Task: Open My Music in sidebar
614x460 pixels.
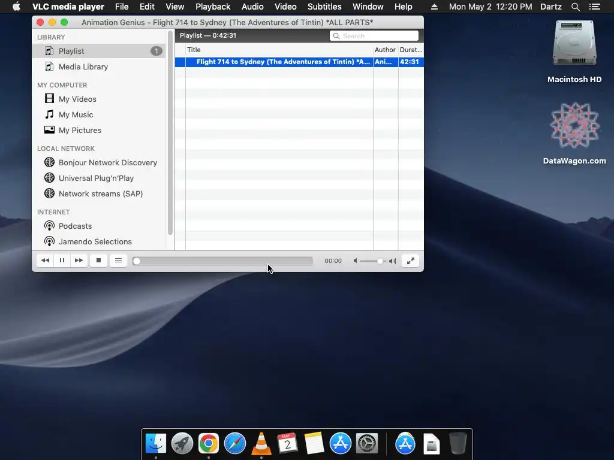Action: tap(99, 114)
